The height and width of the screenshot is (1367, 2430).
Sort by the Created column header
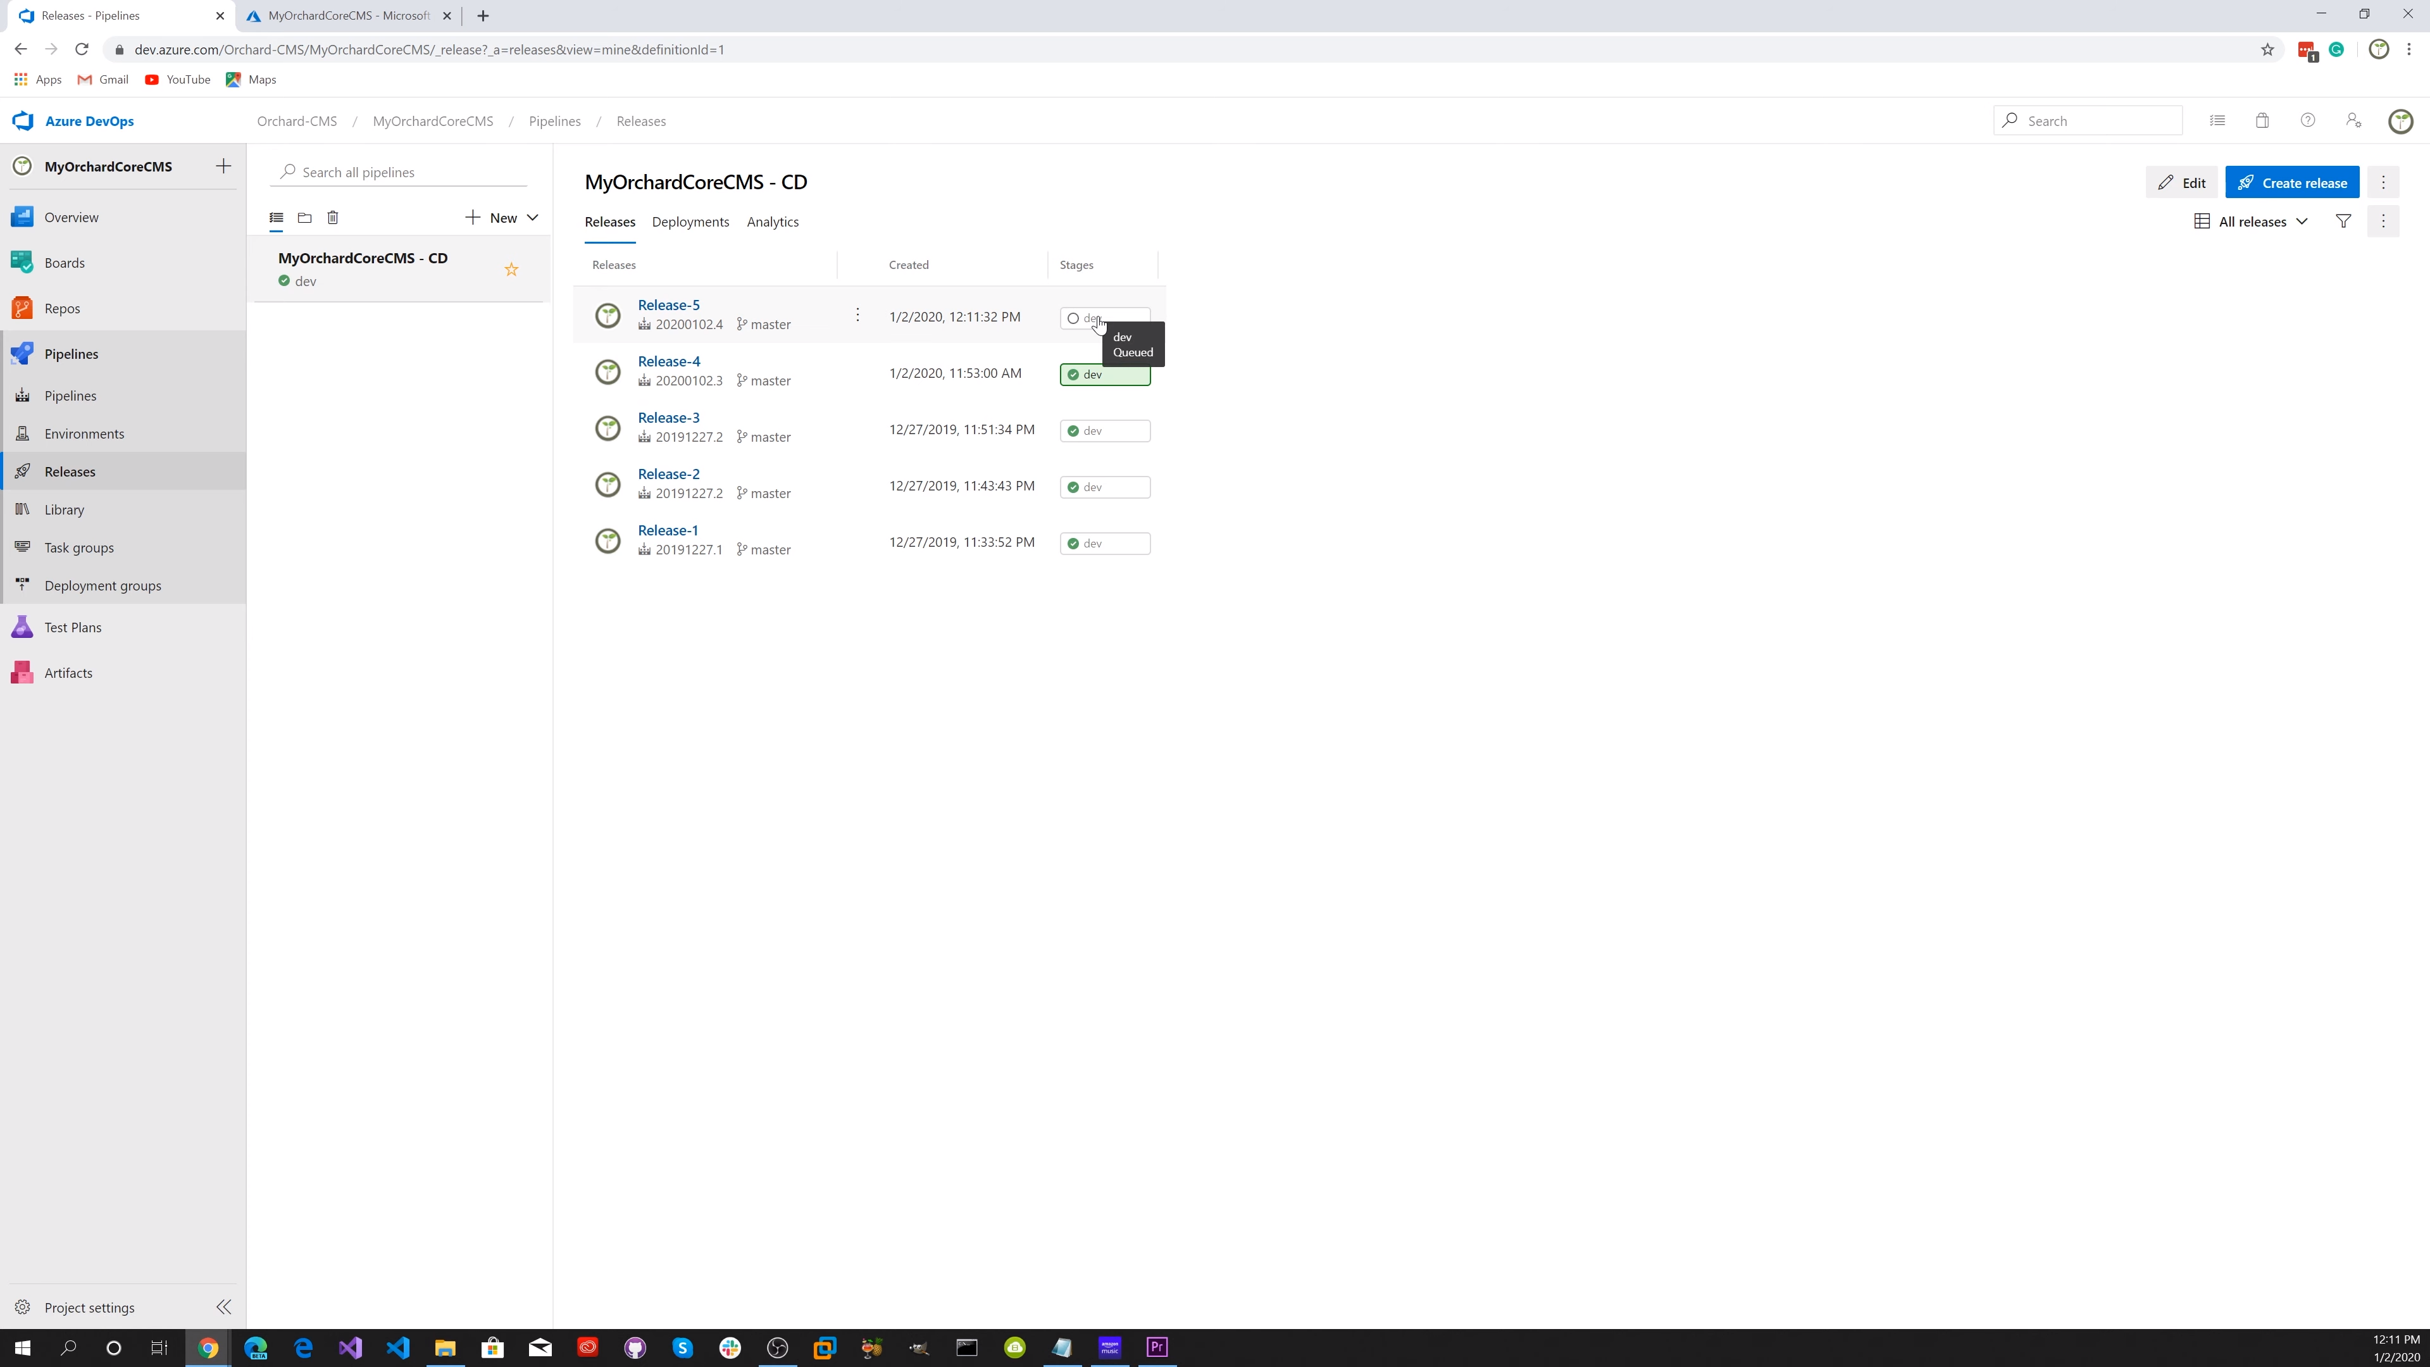[x=909, y=265]
